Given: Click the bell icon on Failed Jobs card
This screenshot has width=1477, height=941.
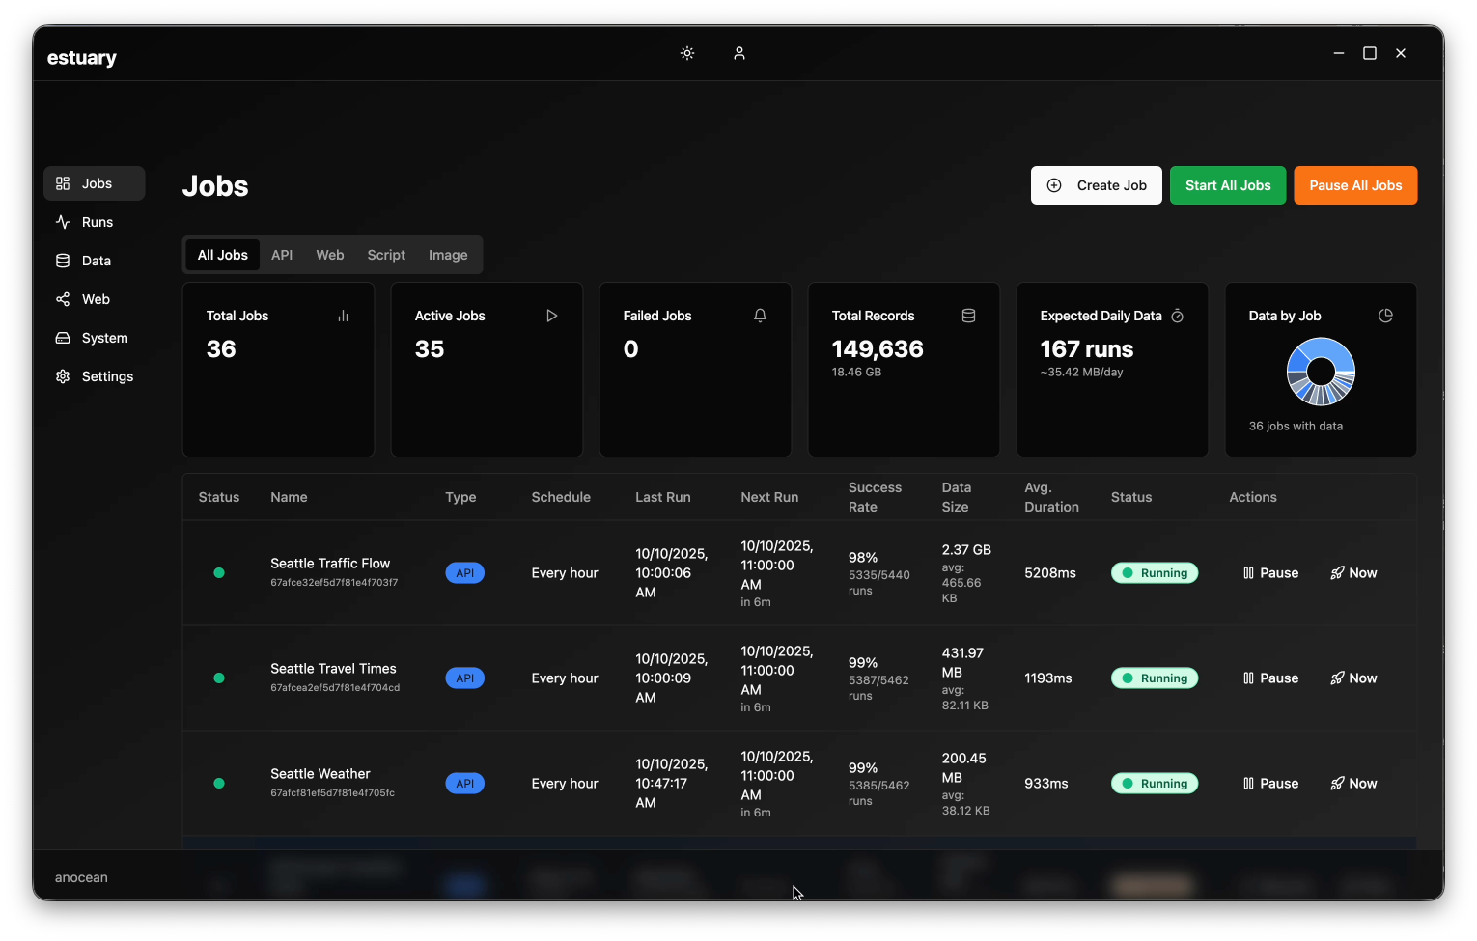Looking at the screenshot, I should [x=760, y=315].
